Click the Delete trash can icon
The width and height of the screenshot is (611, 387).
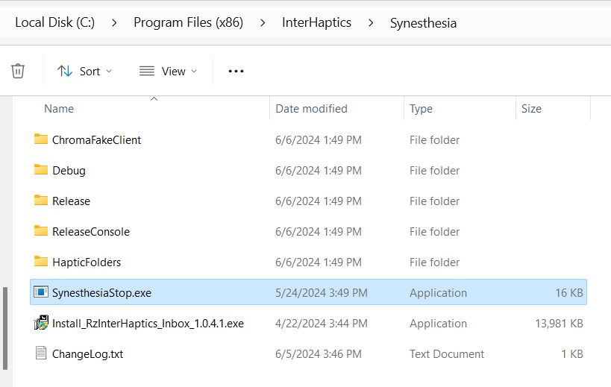pyautogui.click(x=18, y=71)
